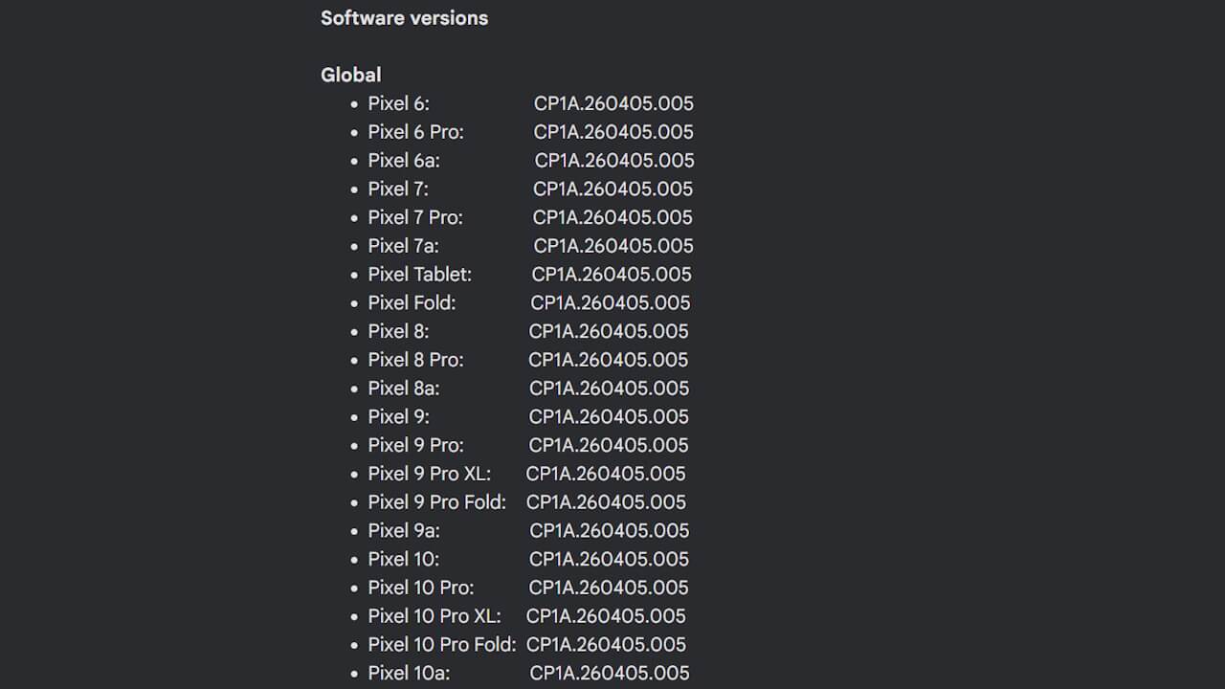Select the "Pixel 9 Pro XL:" entry
Screen dimensions: 1225x689
[x=429, y=474]
